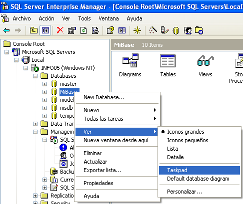Click the yellow star New icon
The height and width of the screenshot is (204, 243).
[x=137, y=30]
